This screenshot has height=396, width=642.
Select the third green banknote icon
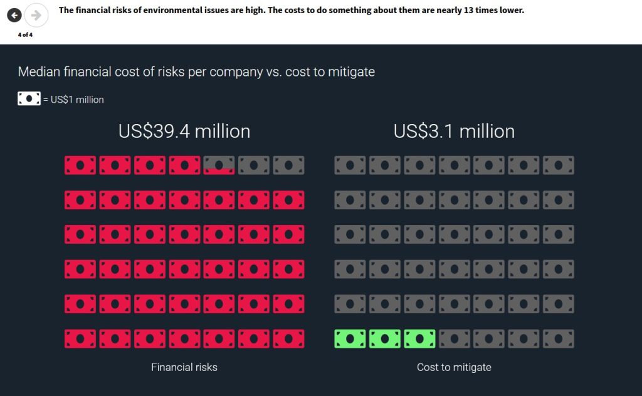coord(419,339)
